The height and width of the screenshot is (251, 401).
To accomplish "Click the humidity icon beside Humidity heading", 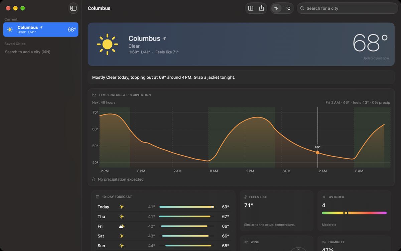I will pos(324,242).
